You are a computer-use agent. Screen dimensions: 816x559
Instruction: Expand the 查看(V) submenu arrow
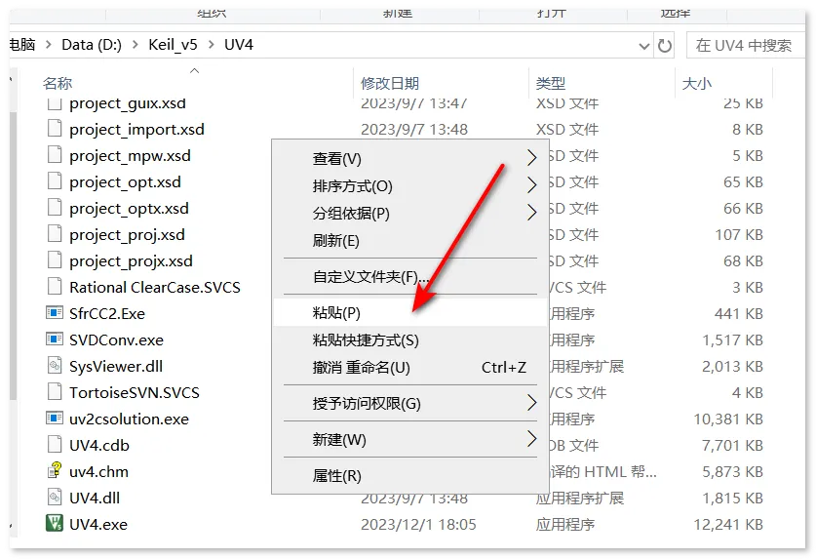pyautogui.click(x=531, y=158)
